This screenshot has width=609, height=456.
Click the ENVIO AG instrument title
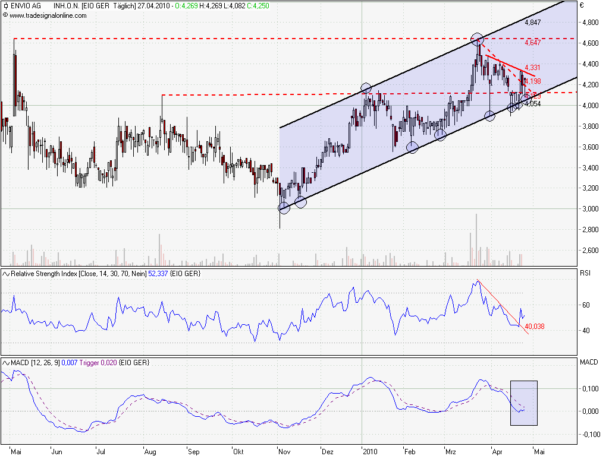coord(26,5)
